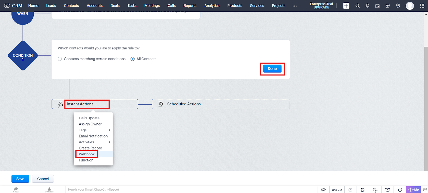Click the Scheduled Actions hourglass icon

click(160, 104)
